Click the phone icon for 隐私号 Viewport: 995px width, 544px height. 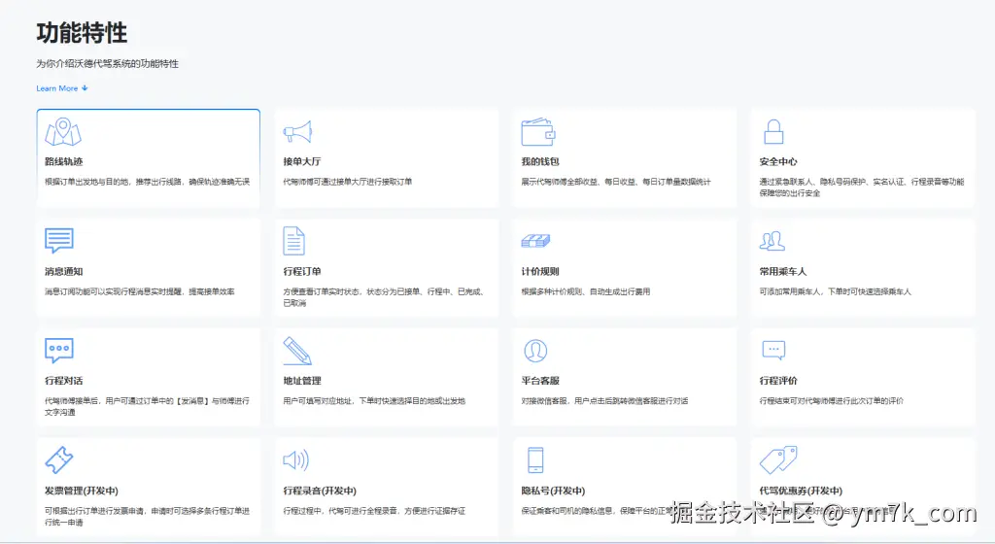click(x=535, y=459)
